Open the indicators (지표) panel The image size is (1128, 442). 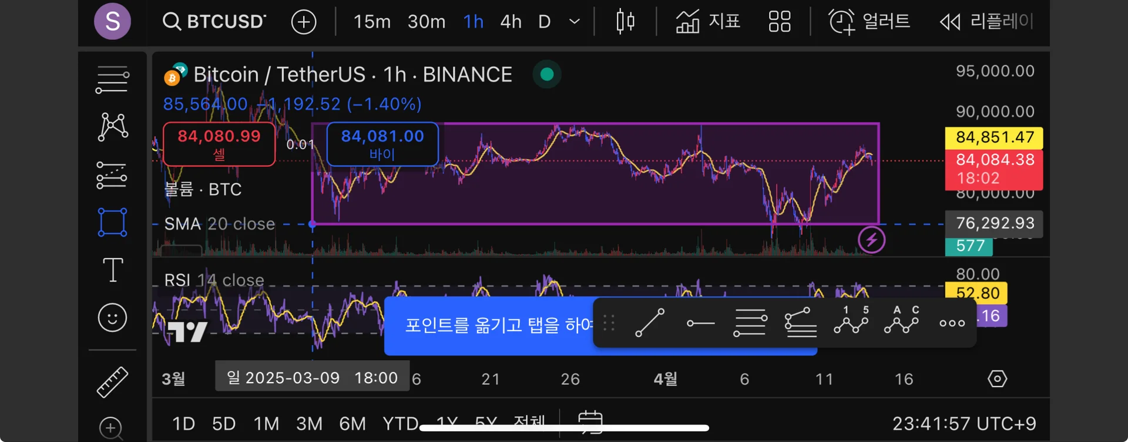707,22
